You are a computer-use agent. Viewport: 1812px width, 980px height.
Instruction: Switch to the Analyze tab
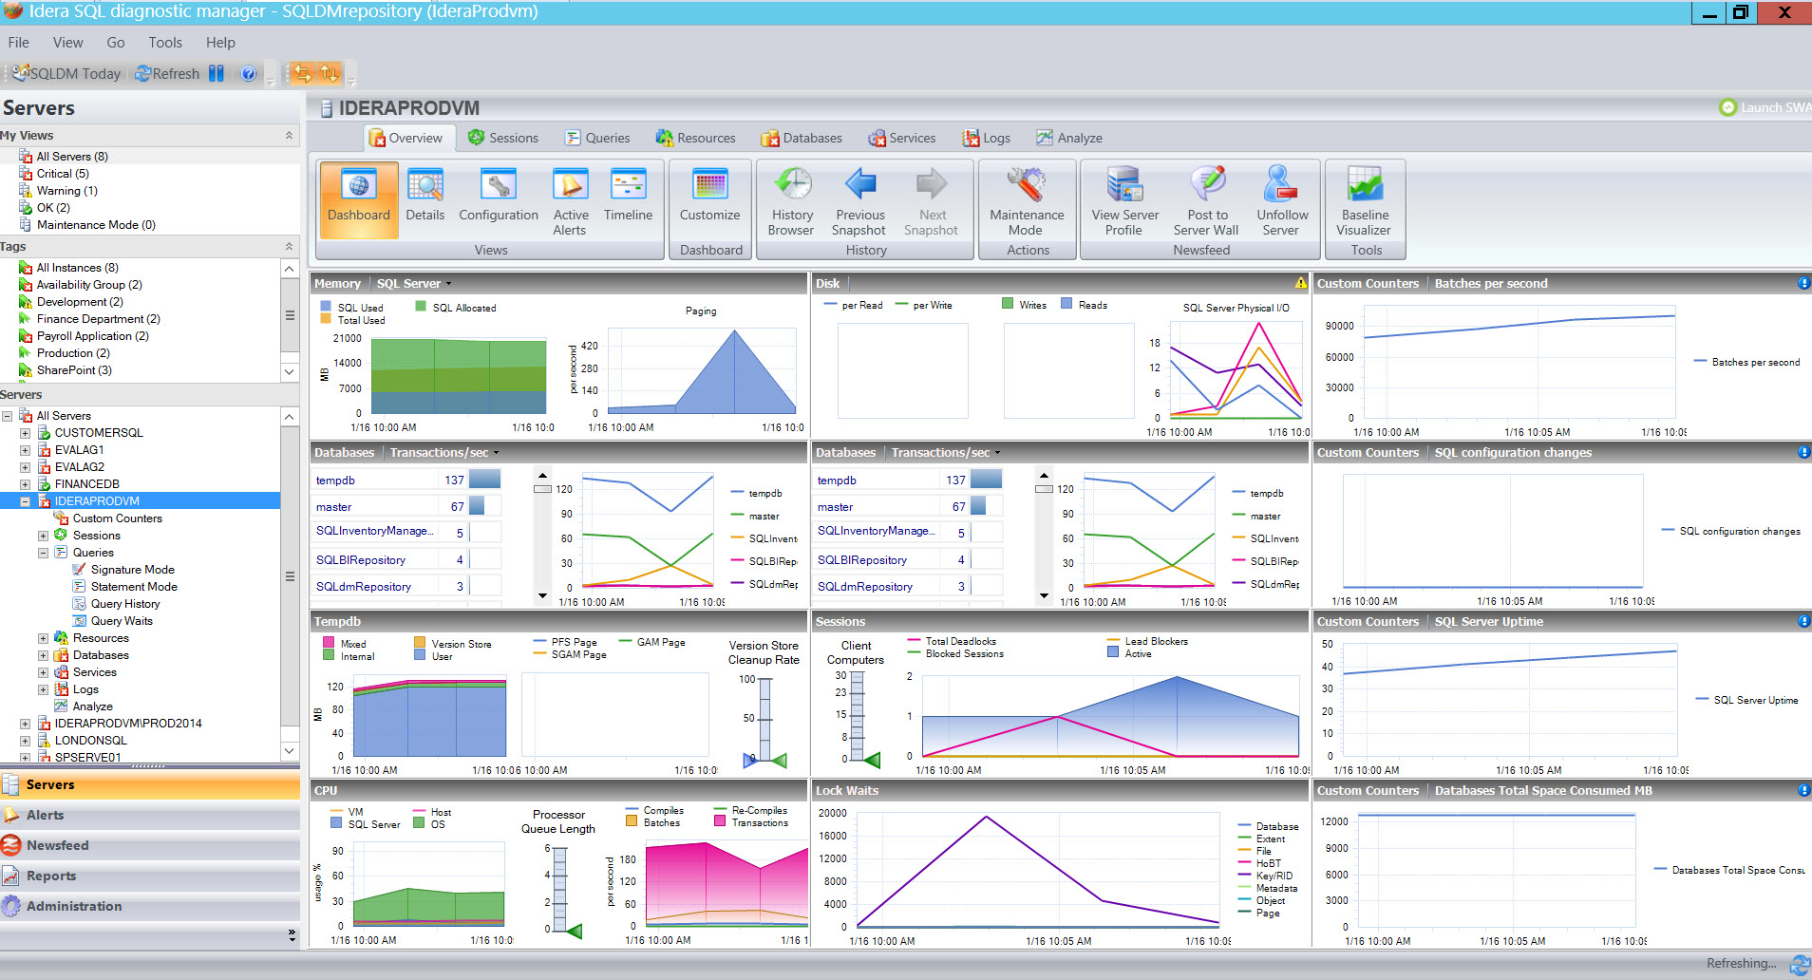click(x=1069, y=138)
